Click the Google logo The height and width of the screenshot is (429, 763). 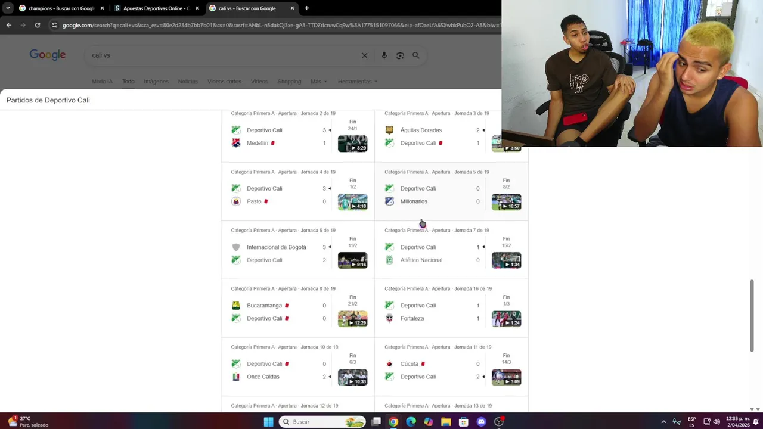[x=48, y=55]
